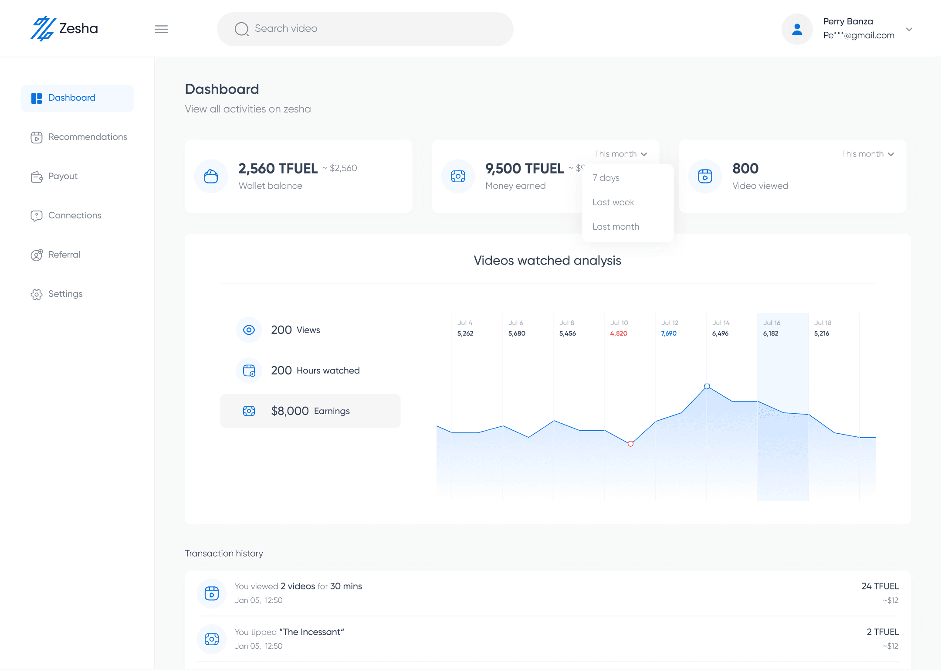Click the user avatar icon

click(x=797, y=29)
